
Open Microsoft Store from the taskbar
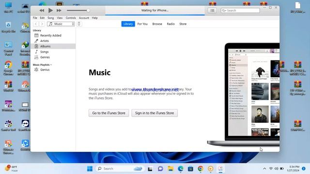pyautogui.click(x=190, y=169)
